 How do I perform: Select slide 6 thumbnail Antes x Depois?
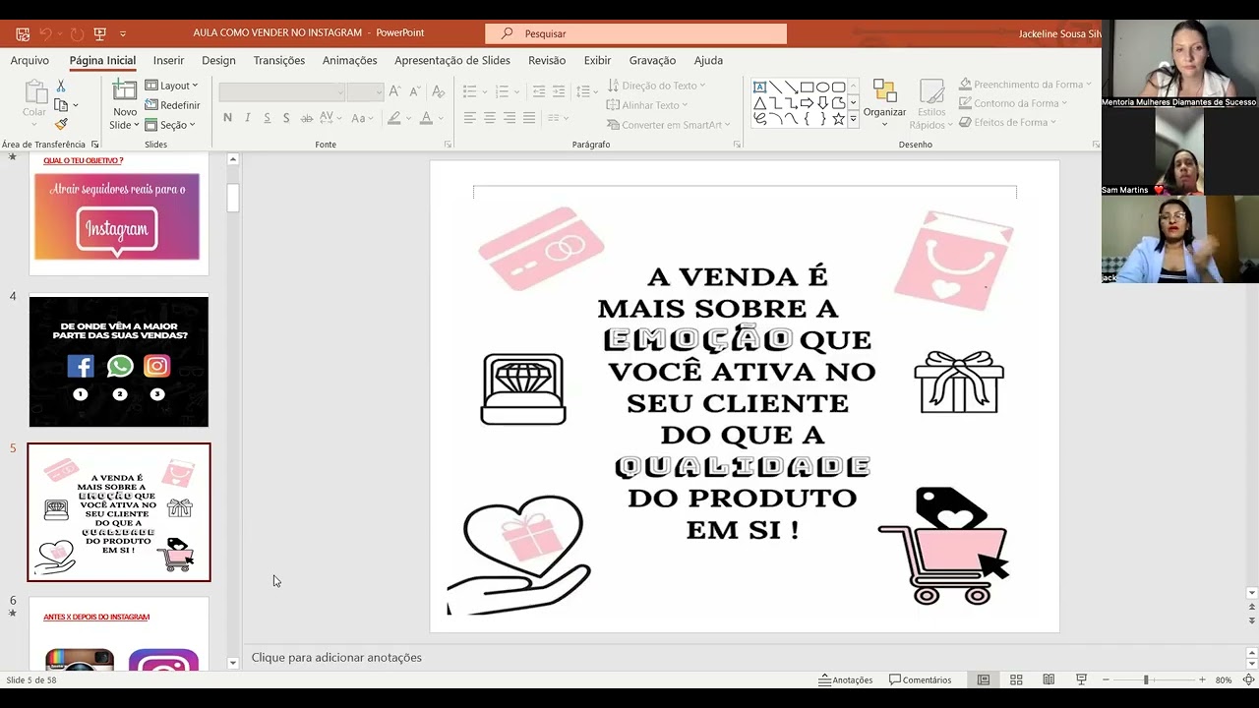pyautogui.click(x=119, y=633)
